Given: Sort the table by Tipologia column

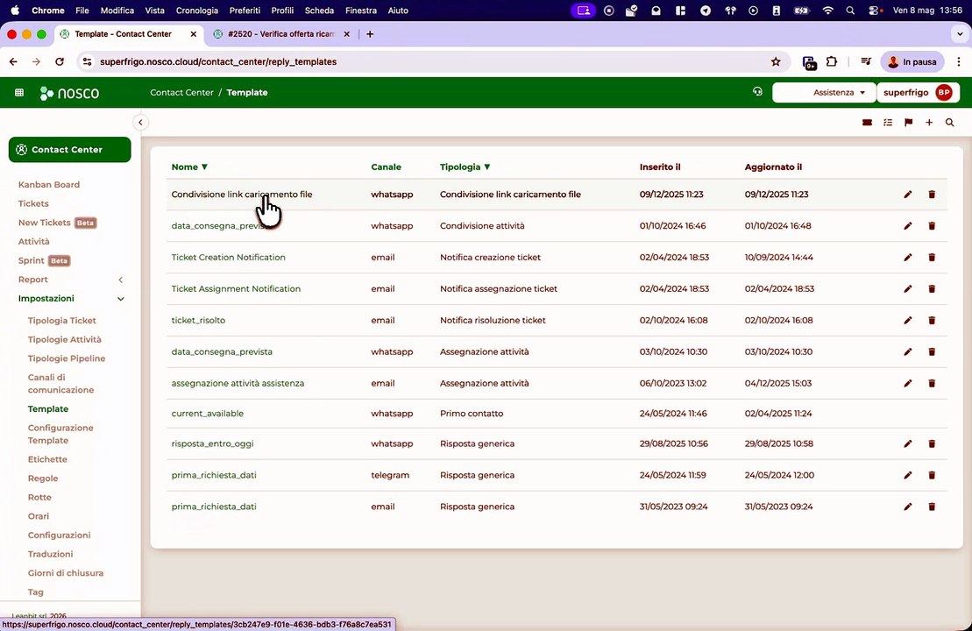Looking at the screenshot, I should point(465,167).
